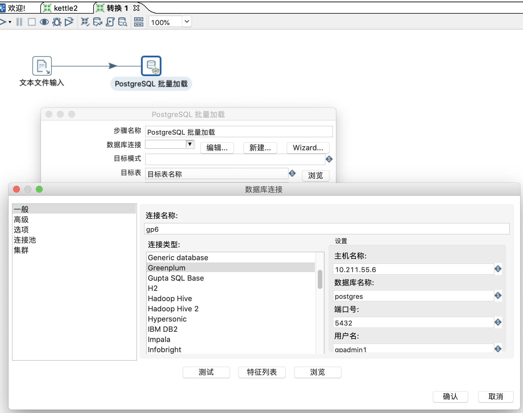
Task: Verify transformation icon in toolbar
Action: 85,22
